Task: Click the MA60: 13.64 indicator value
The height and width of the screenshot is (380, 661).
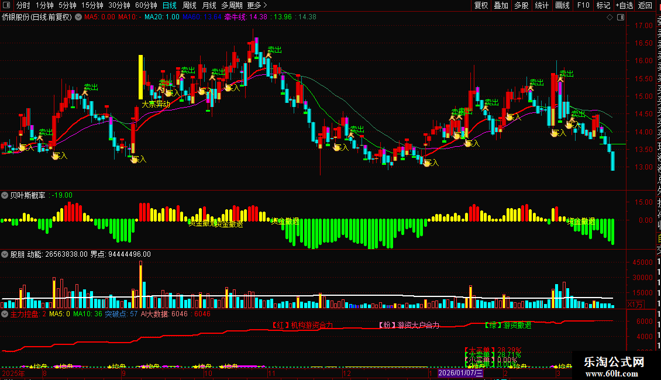Action: tap(202, 17)
